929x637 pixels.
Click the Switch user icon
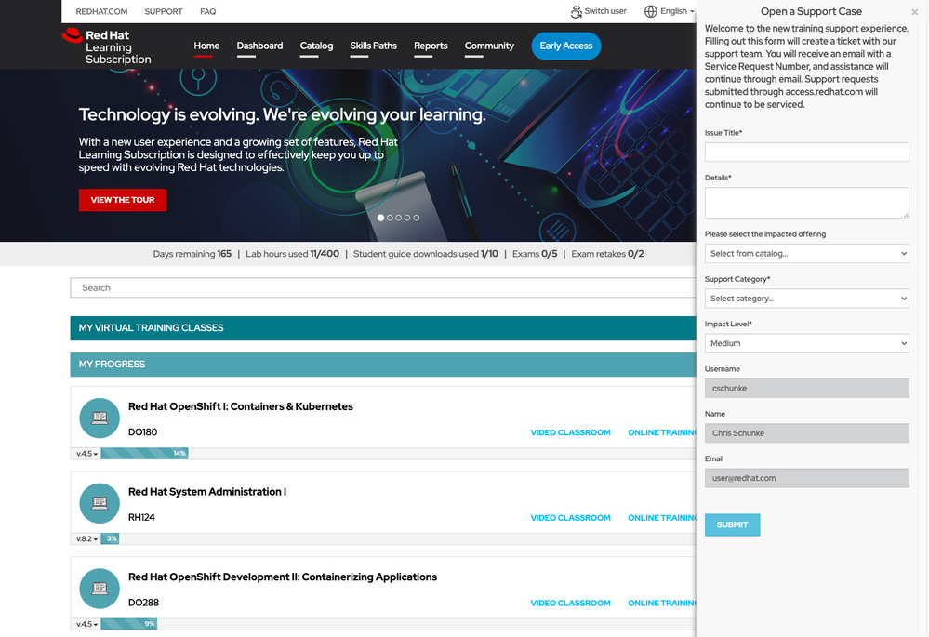click(577, 11)
